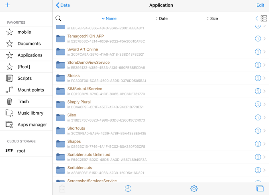Screen dimensions: 269x195
Task: Collapse sort bar with left chevron
Action: tap(257, 18)
